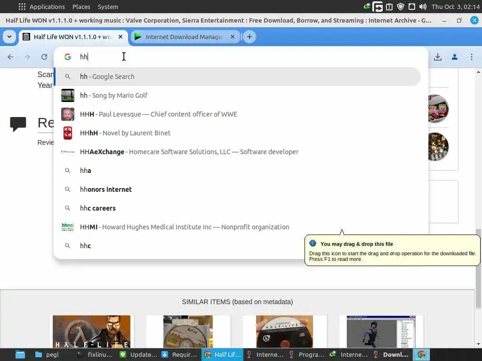Viewport: 482px width, 361px height.
Task: Click the upper round collection thumbnail on right
Action: (x=438, y=109)
